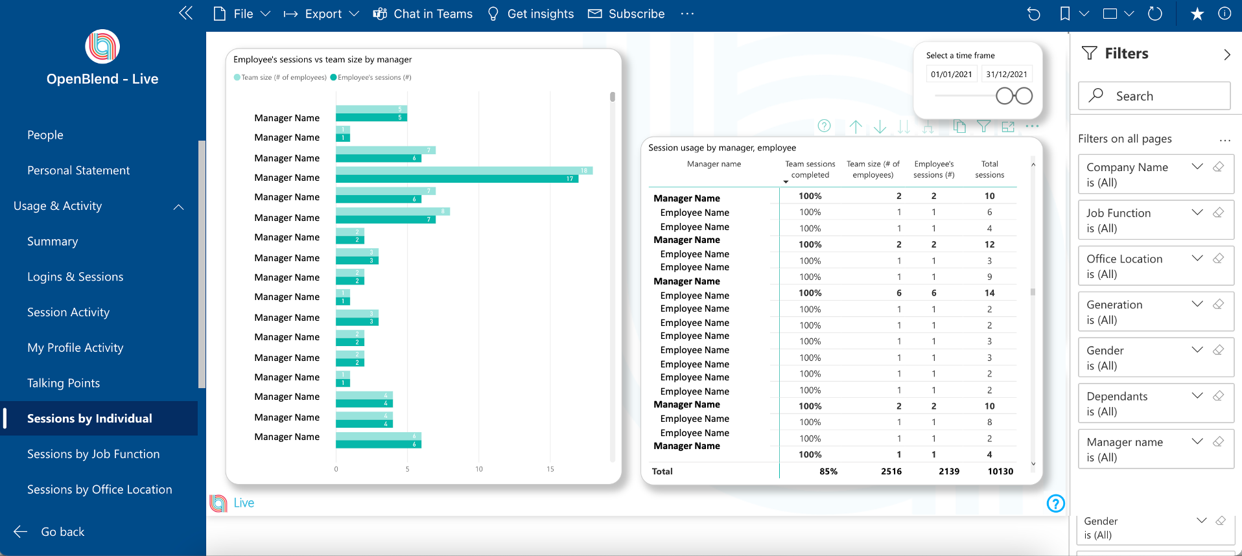Mark report as favorite with star icon
Image resolution: width=1242 pixels, height=556 pixels.
(1197, 14)
